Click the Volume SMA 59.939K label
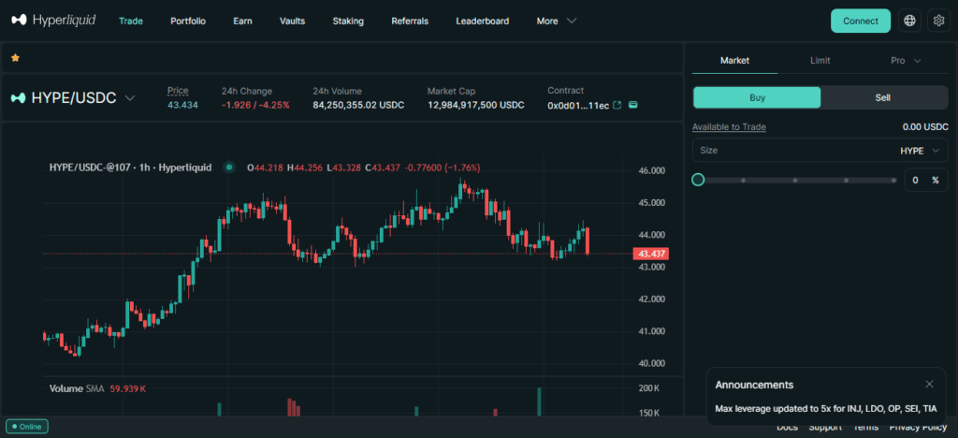Viewport: 958px width, 438px height. click(x=97, y=388)
